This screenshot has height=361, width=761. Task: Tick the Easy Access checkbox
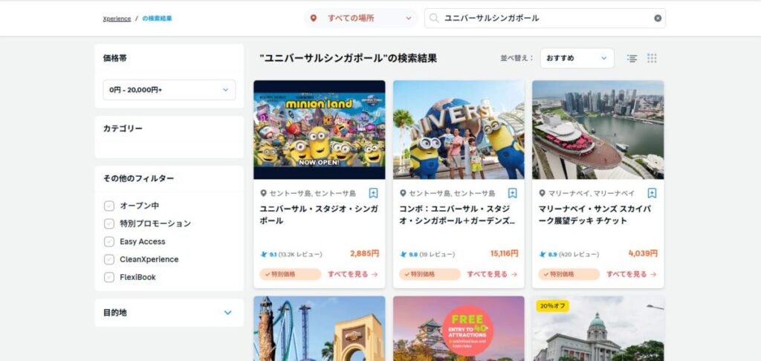click(109, 241)
